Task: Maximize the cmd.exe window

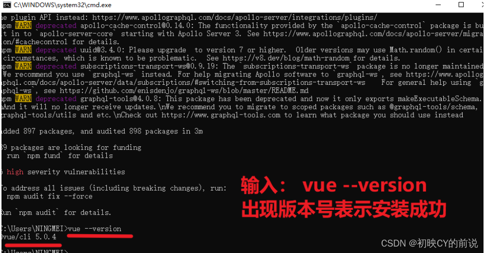Action: click(461, 4)
